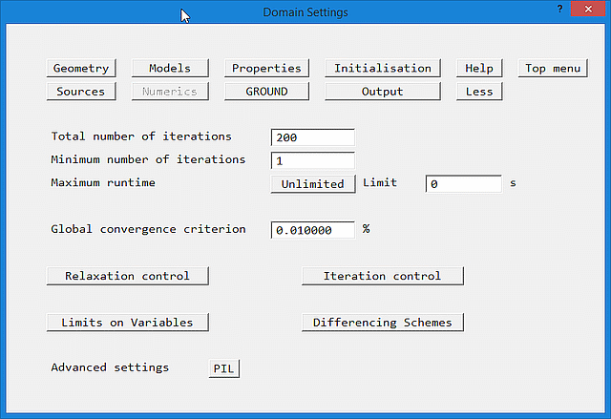Edit the total number of iterations field

coord(312,137)
